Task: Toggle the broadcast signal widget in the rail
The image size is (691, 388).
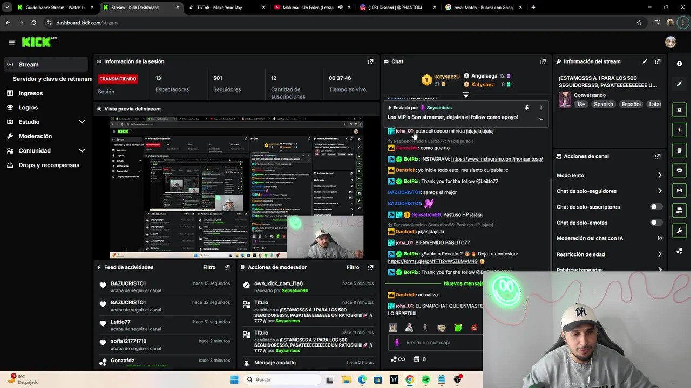Action: click(679, 190)
